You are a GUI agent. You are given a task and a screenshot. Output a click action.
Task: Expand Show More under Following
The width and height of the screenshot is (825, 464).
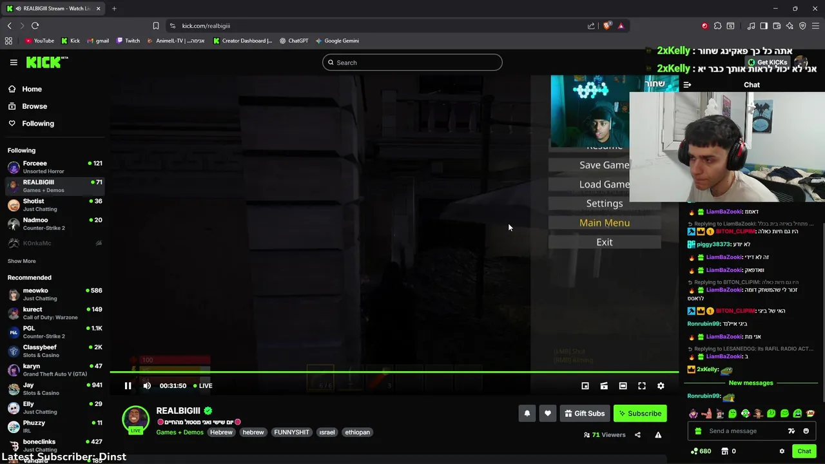pos(21,261)
